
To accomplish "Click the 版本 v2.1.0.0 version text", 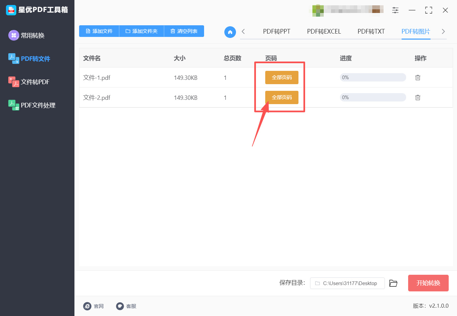I will [x=431, y=306].
